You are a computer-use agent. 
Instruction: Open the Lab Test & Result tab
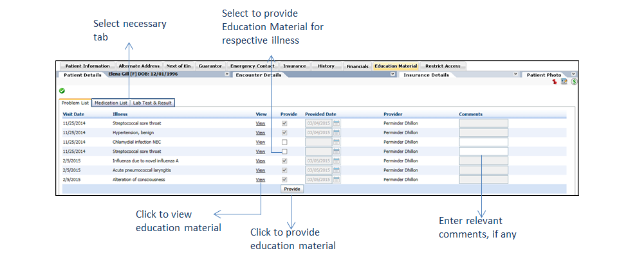pos(152,103)
